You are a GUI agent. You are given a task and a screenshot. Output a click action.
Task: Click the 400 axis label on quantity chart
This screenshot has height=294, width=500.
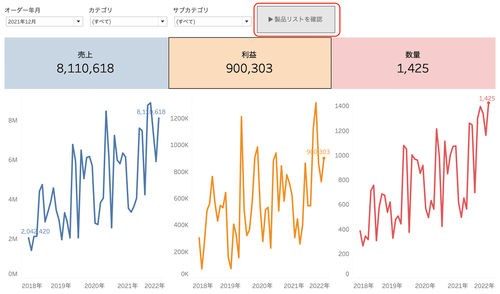(x=344, y=229)
